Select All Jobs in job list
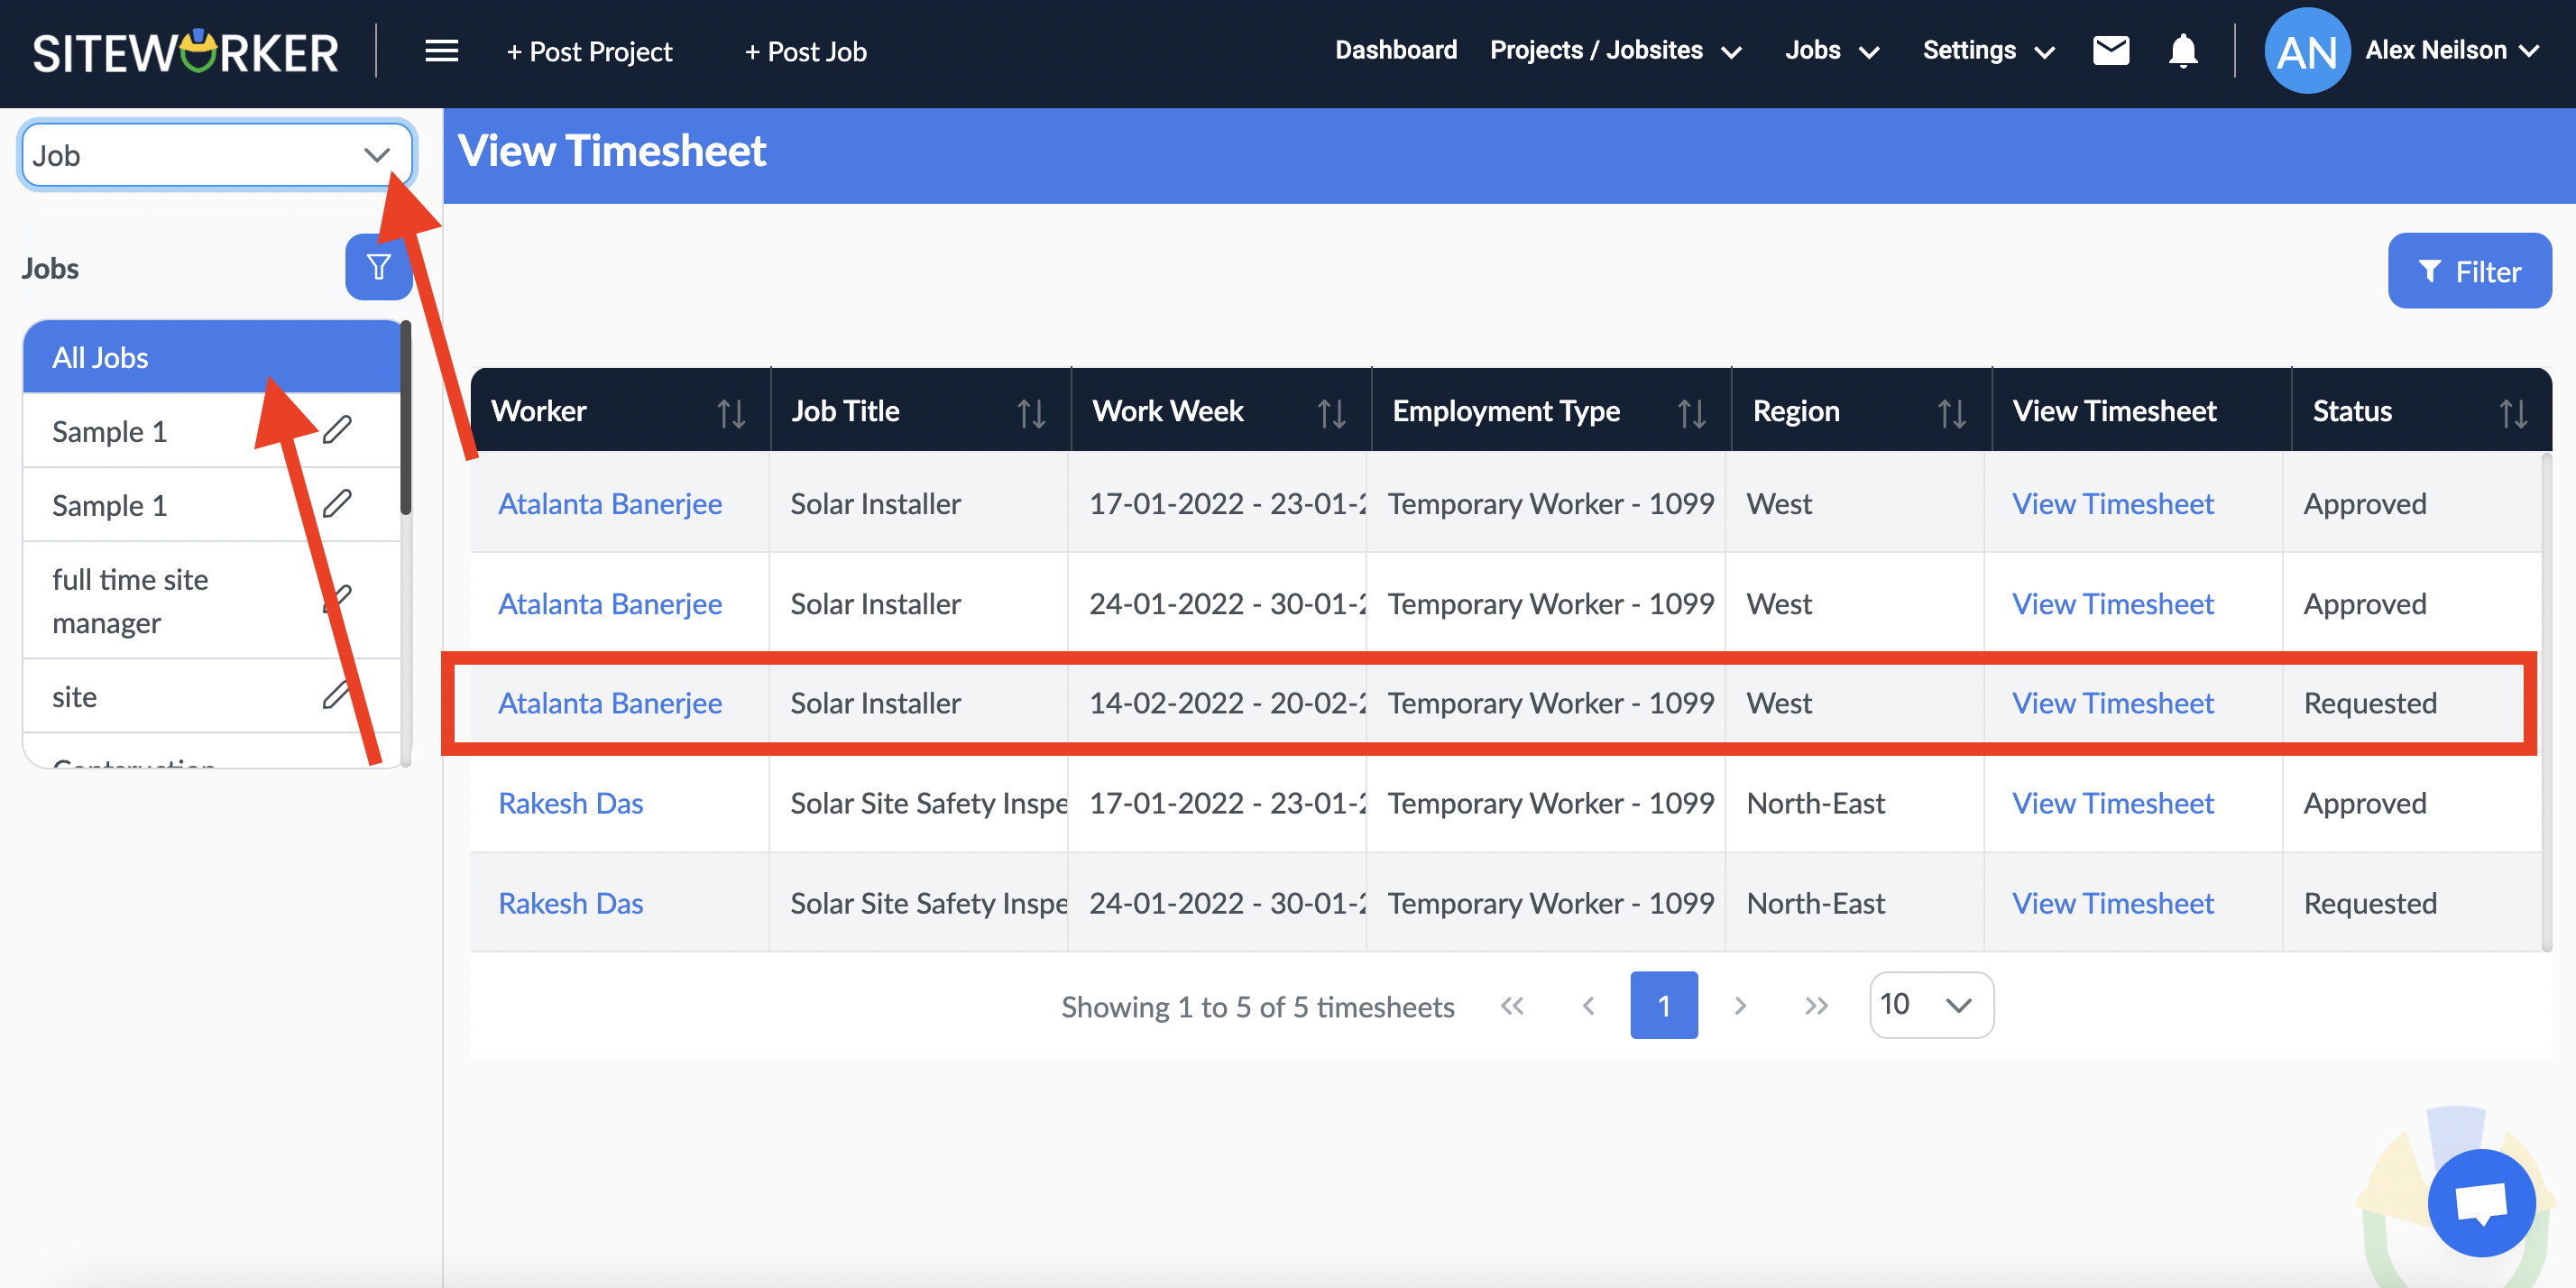Viewport: 2576px width, 1288px height. [x=212, y=357]
